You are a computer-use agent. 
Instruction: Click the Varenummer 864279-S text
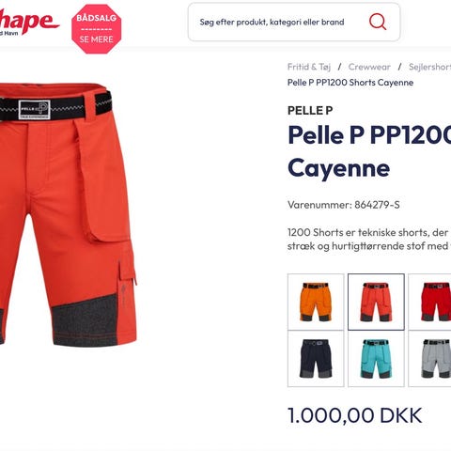click(344, 205)
